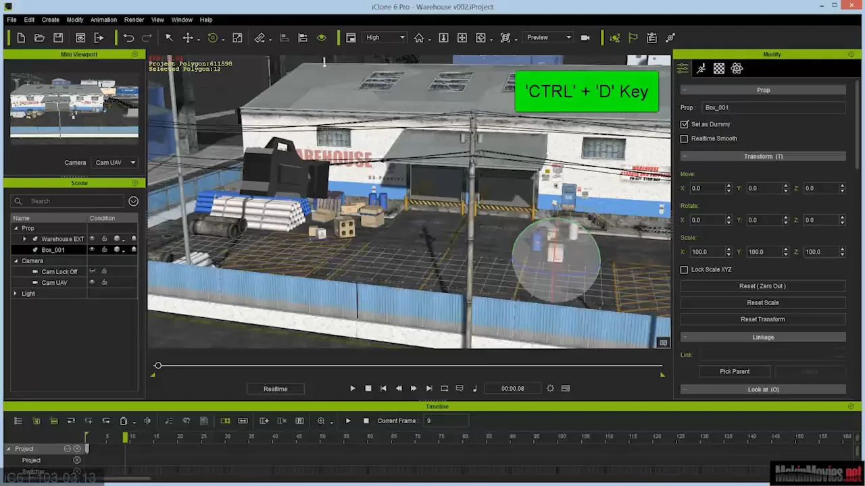
Task: Click the clipboard icon in the timeline toolbar
Action: click(x=124, y=421)
